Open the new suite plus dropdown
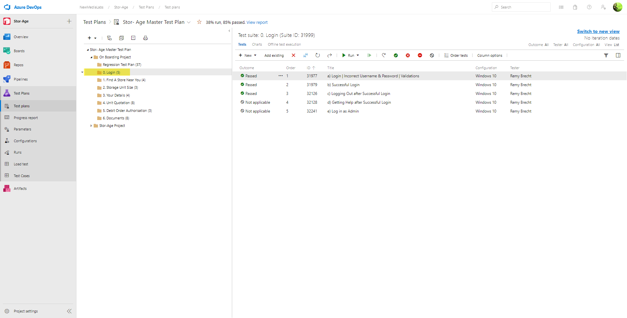The height and width of the screenshot is (318, 627). point(92,38)
